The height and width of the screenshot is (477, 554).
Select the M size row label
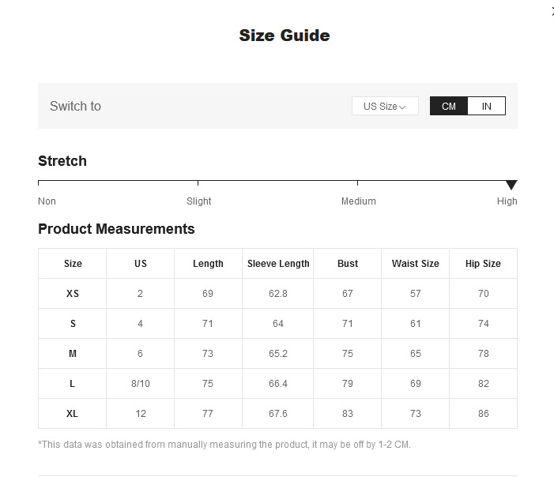[73, 354]
